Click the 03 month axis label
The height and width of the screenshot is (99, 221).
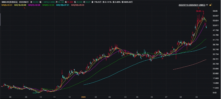(x=110, y=97)
